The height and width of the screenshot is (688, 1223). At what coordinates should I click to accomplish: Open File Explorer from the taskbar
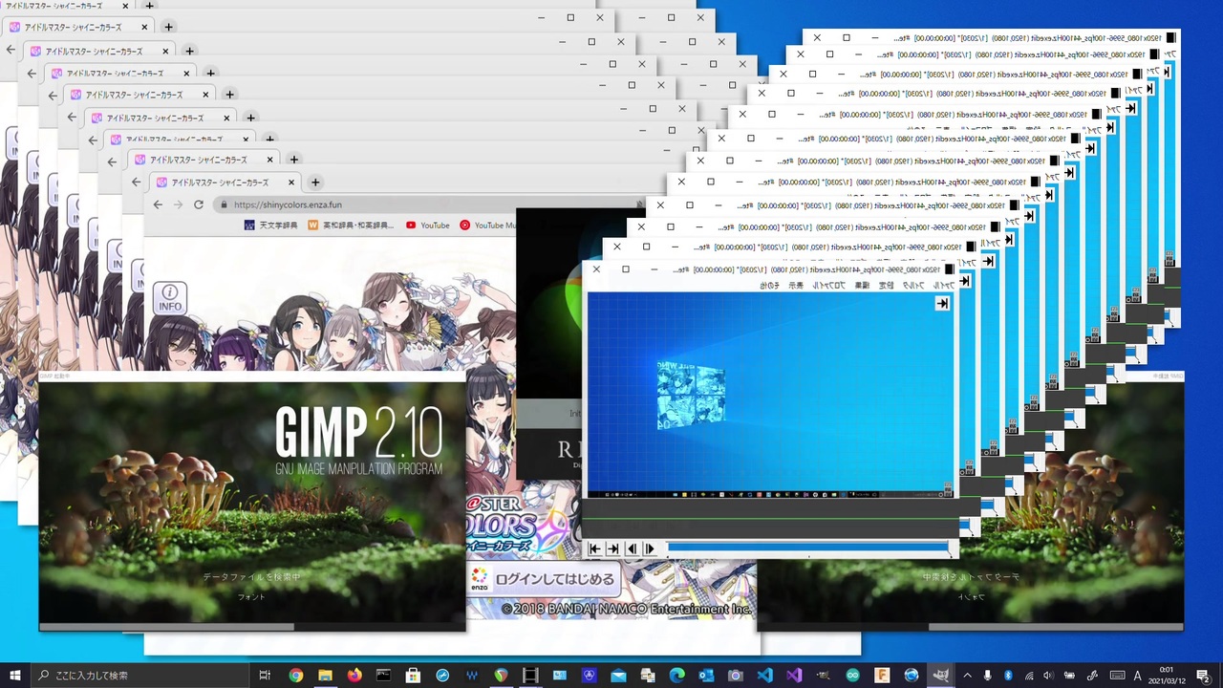(325, 676)
